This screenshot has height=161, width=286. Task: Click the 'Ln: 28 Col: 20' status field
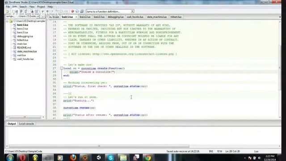232,151
